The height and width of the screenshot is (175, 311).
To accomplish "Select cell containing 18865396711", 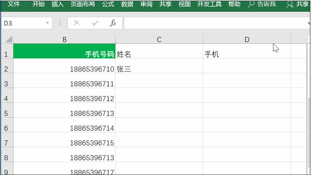I will point(64,81).
